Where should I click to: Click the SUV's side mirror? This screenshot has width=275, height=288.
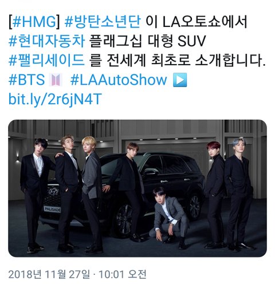[151, 172]
